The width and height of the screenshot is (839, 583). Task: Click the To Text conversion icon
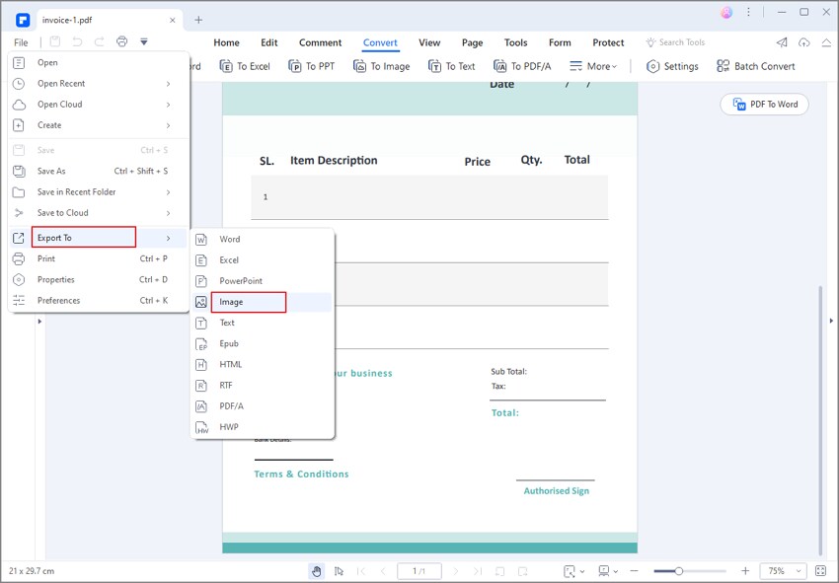point(452,66)
